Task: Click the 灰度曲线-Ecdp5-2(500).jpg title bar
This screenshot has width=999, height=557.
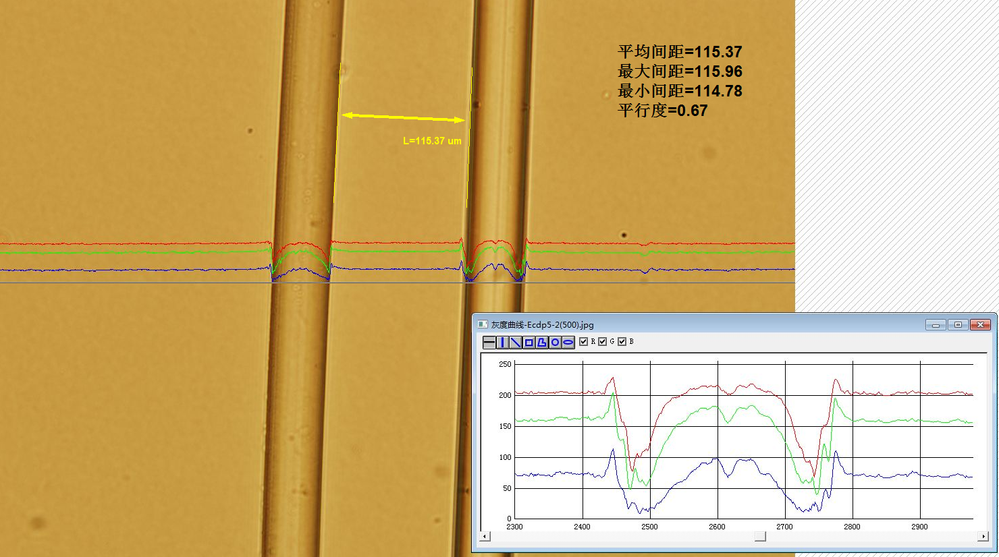Action: coord(709,324)
